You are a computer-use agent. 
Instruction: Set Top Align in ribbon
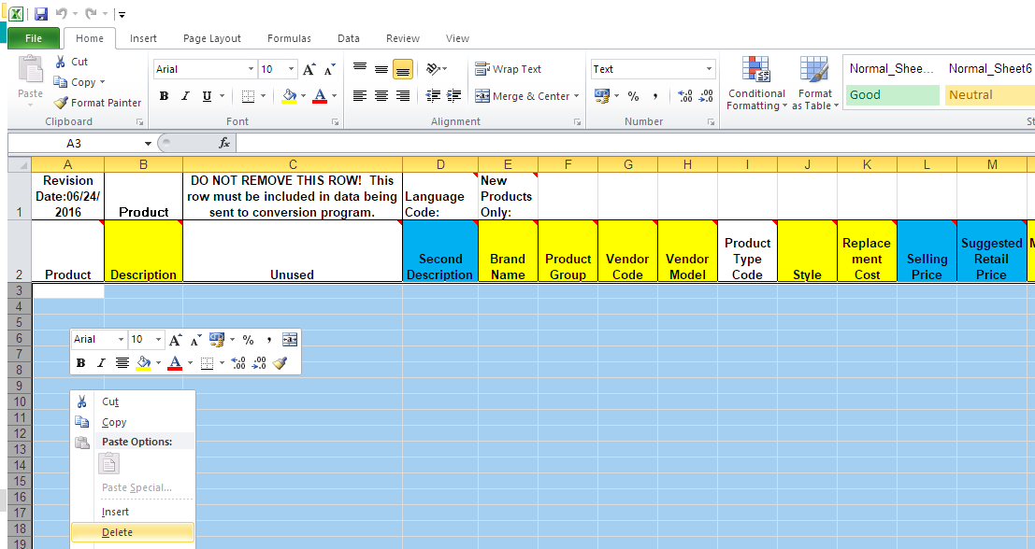(360, 68)
